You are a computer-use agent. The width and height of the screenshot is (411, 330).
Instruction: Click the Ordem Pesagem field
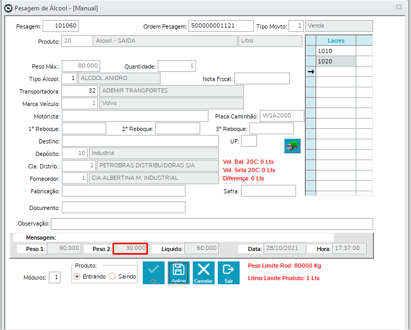click(x=221, y=26)
